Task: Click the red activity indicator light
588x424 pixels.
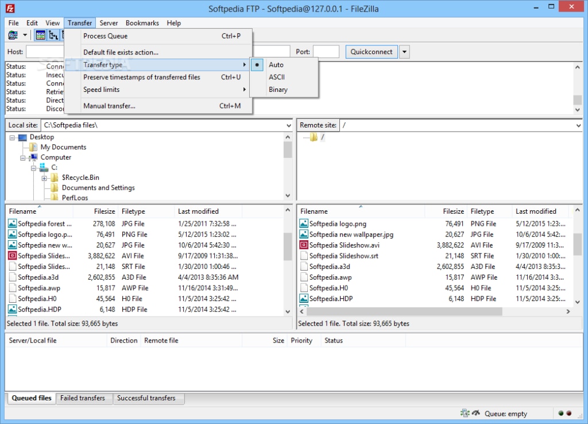Action: pos(569,413)
